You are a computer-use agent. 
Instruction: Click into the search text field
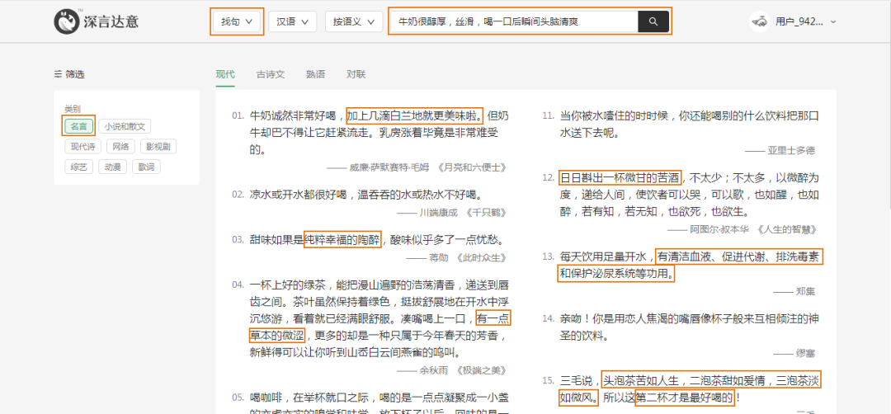pos(514,21)
